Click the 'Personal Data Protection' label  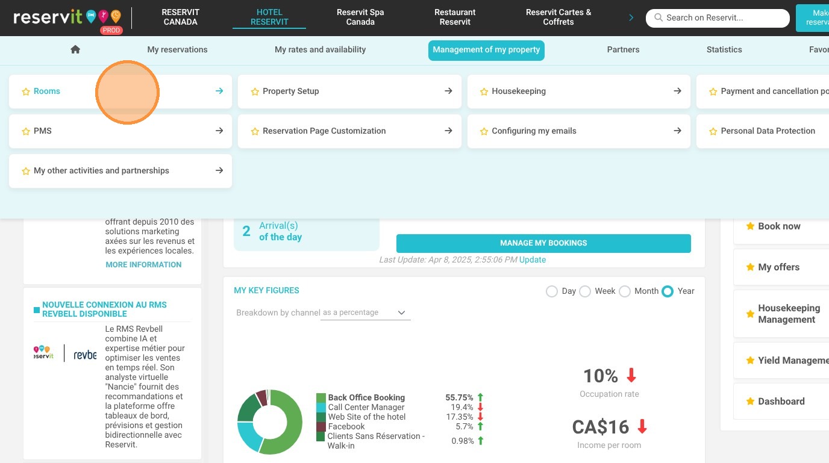pos(768,131)
